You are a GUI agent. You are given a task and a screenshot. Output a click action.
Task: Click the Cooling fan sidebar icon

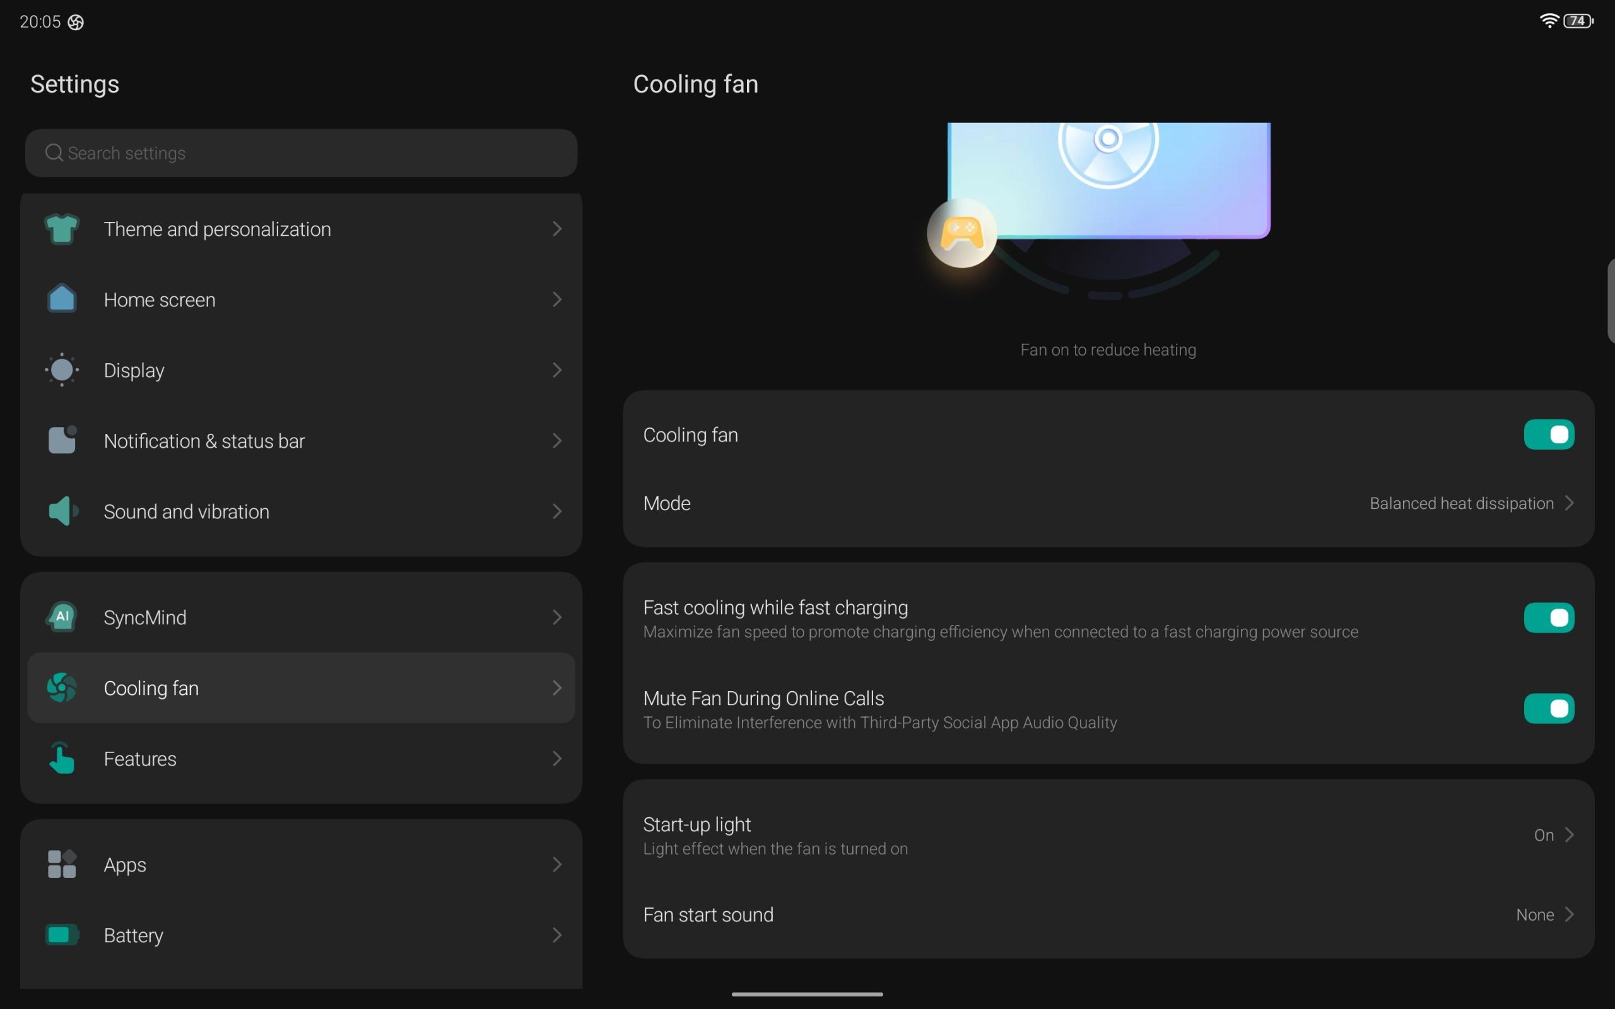point(61,687)
